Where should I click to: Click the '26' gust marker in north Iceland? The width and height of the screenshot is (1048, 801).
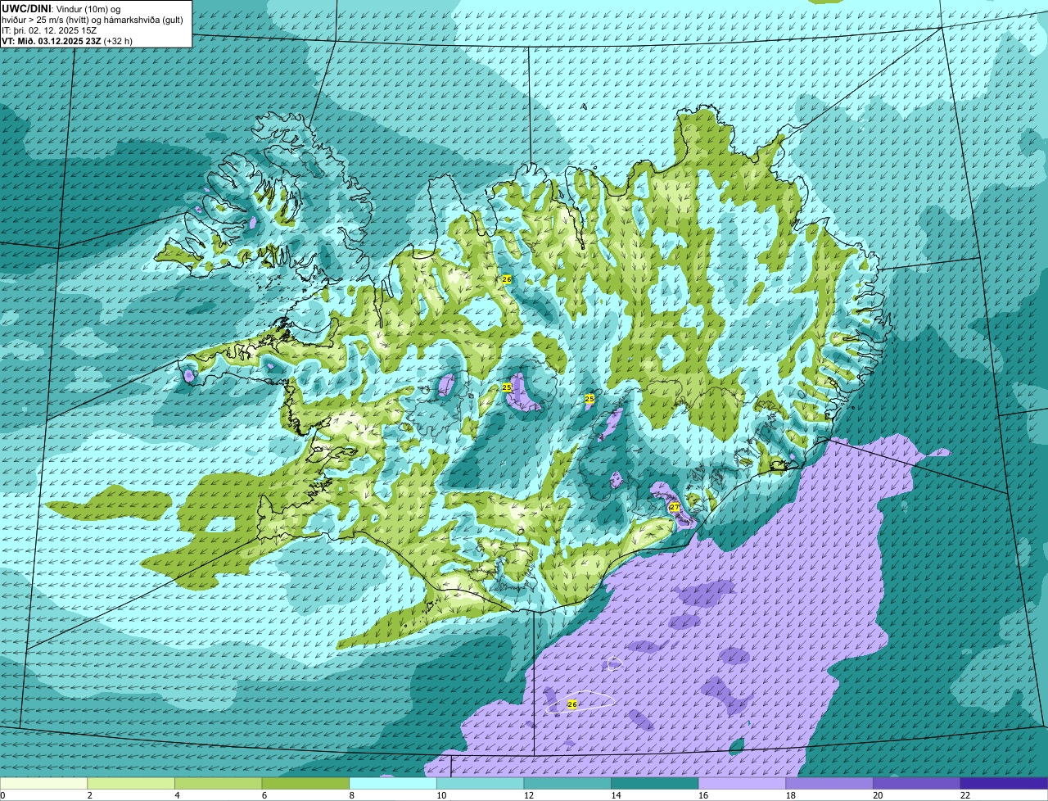tap(507, 279)
